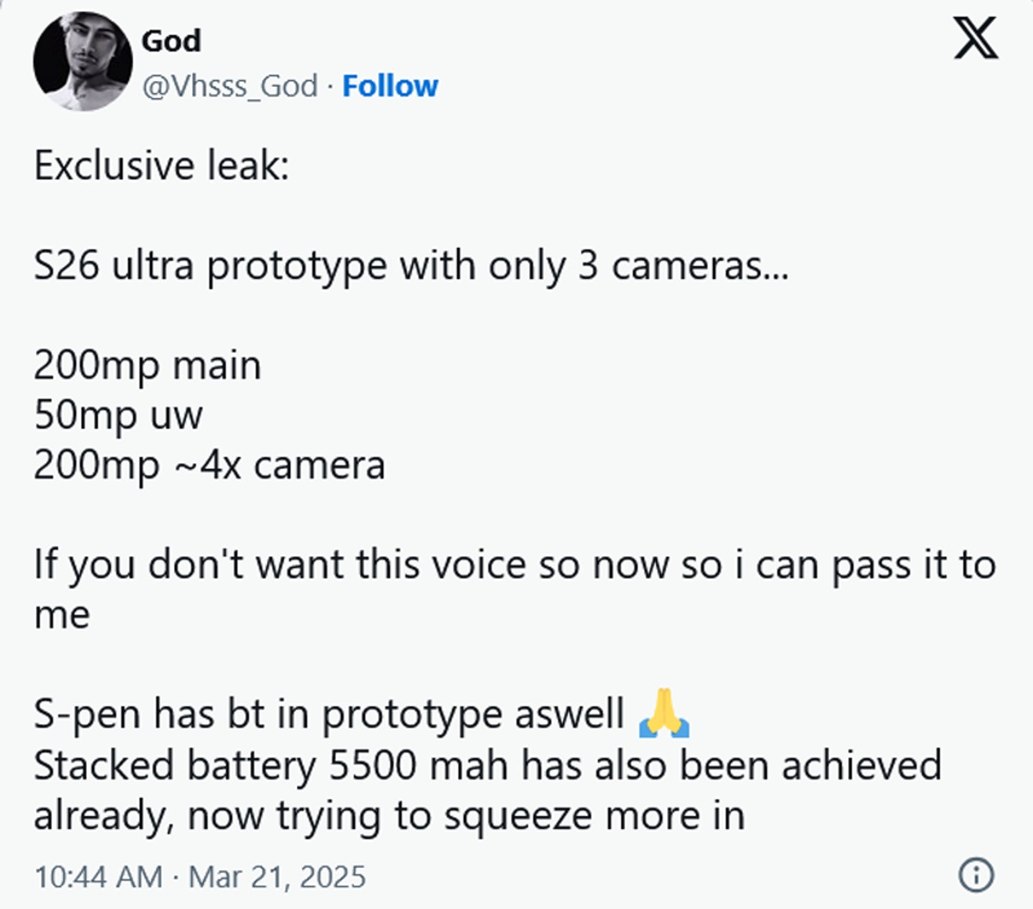Viewport: 1033px width, 909px height.
Task: Click the circular info icon
Action: 975,875
